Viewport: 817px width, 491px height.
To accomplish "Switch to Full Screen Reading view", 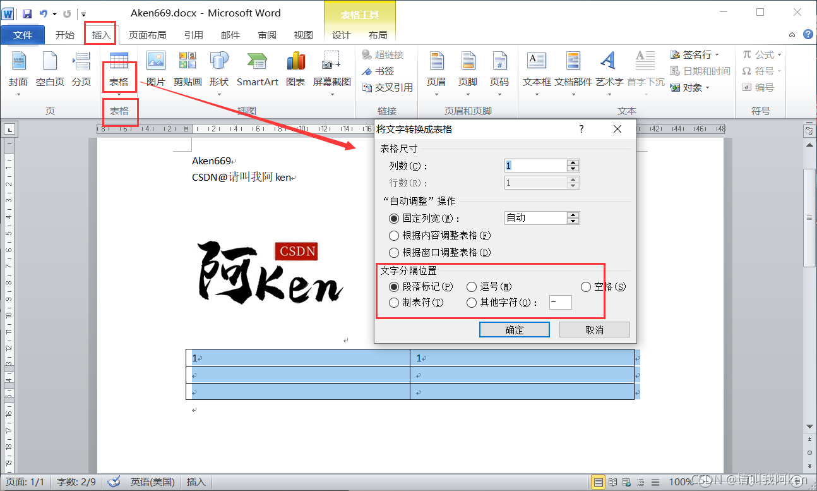I will point(612,482).
